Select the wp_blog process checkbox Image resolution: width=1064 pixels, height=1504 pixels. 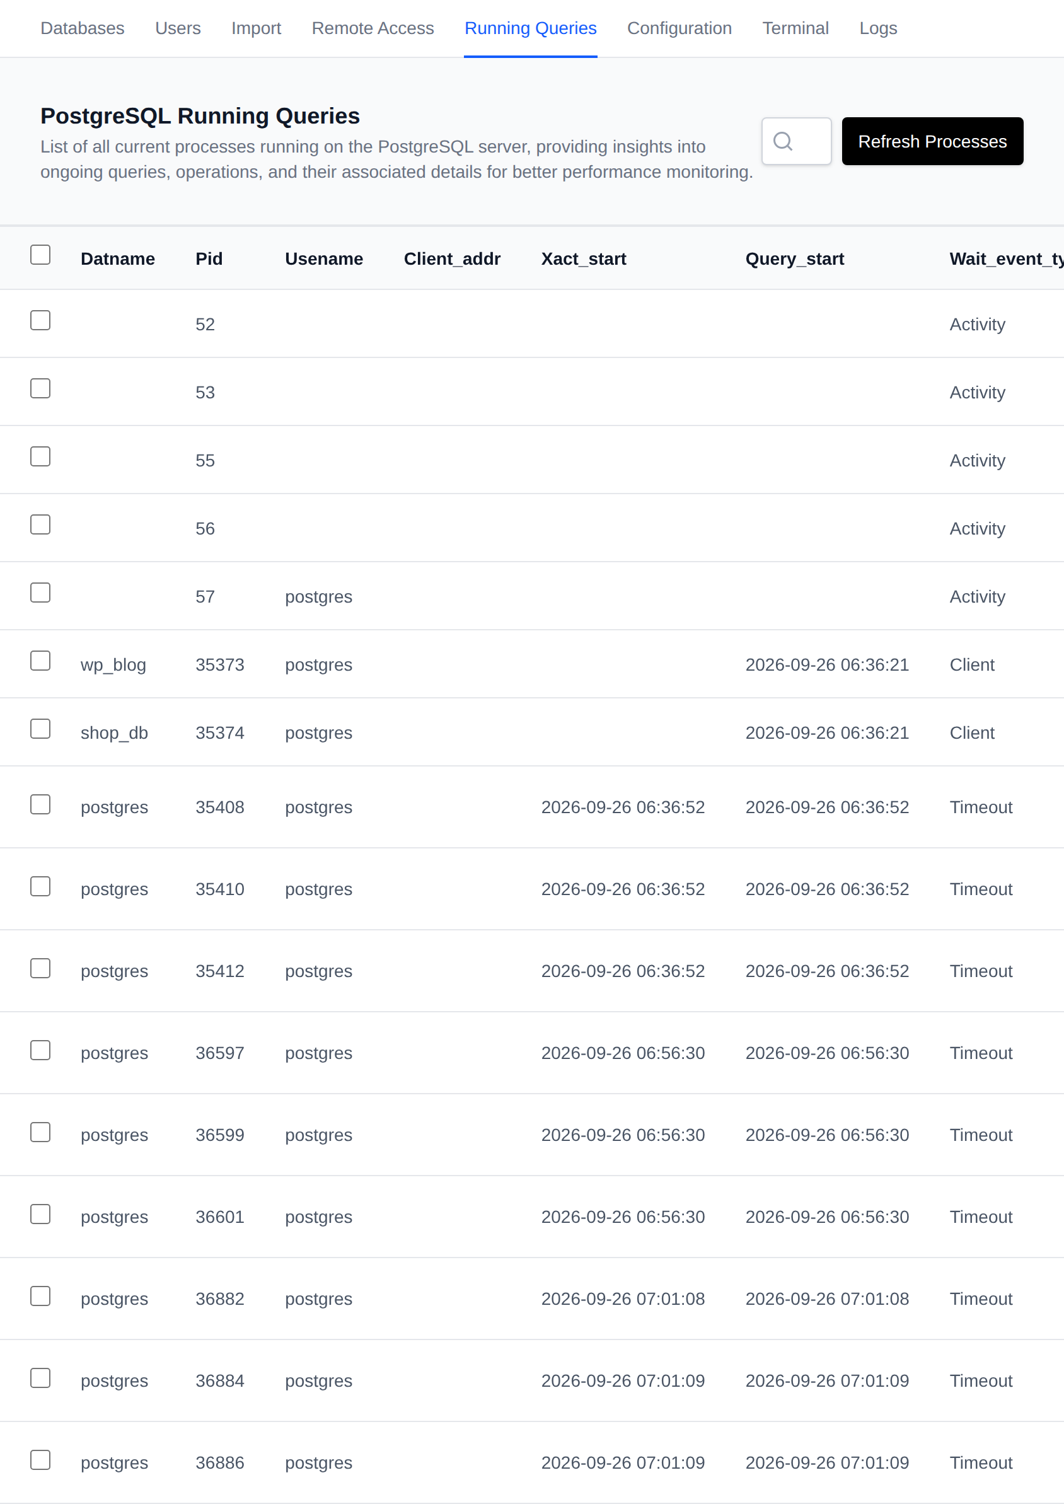click(x=40, y=661)
